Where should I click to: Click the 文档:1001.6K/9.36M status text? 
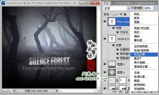[36, 91]
